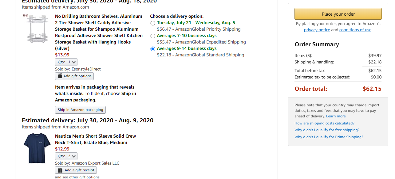Choose AmazonGlobal Expedited Shipping delivery option
The width and height of the screenshot is (395, 179).
click(x=153, y=36)
